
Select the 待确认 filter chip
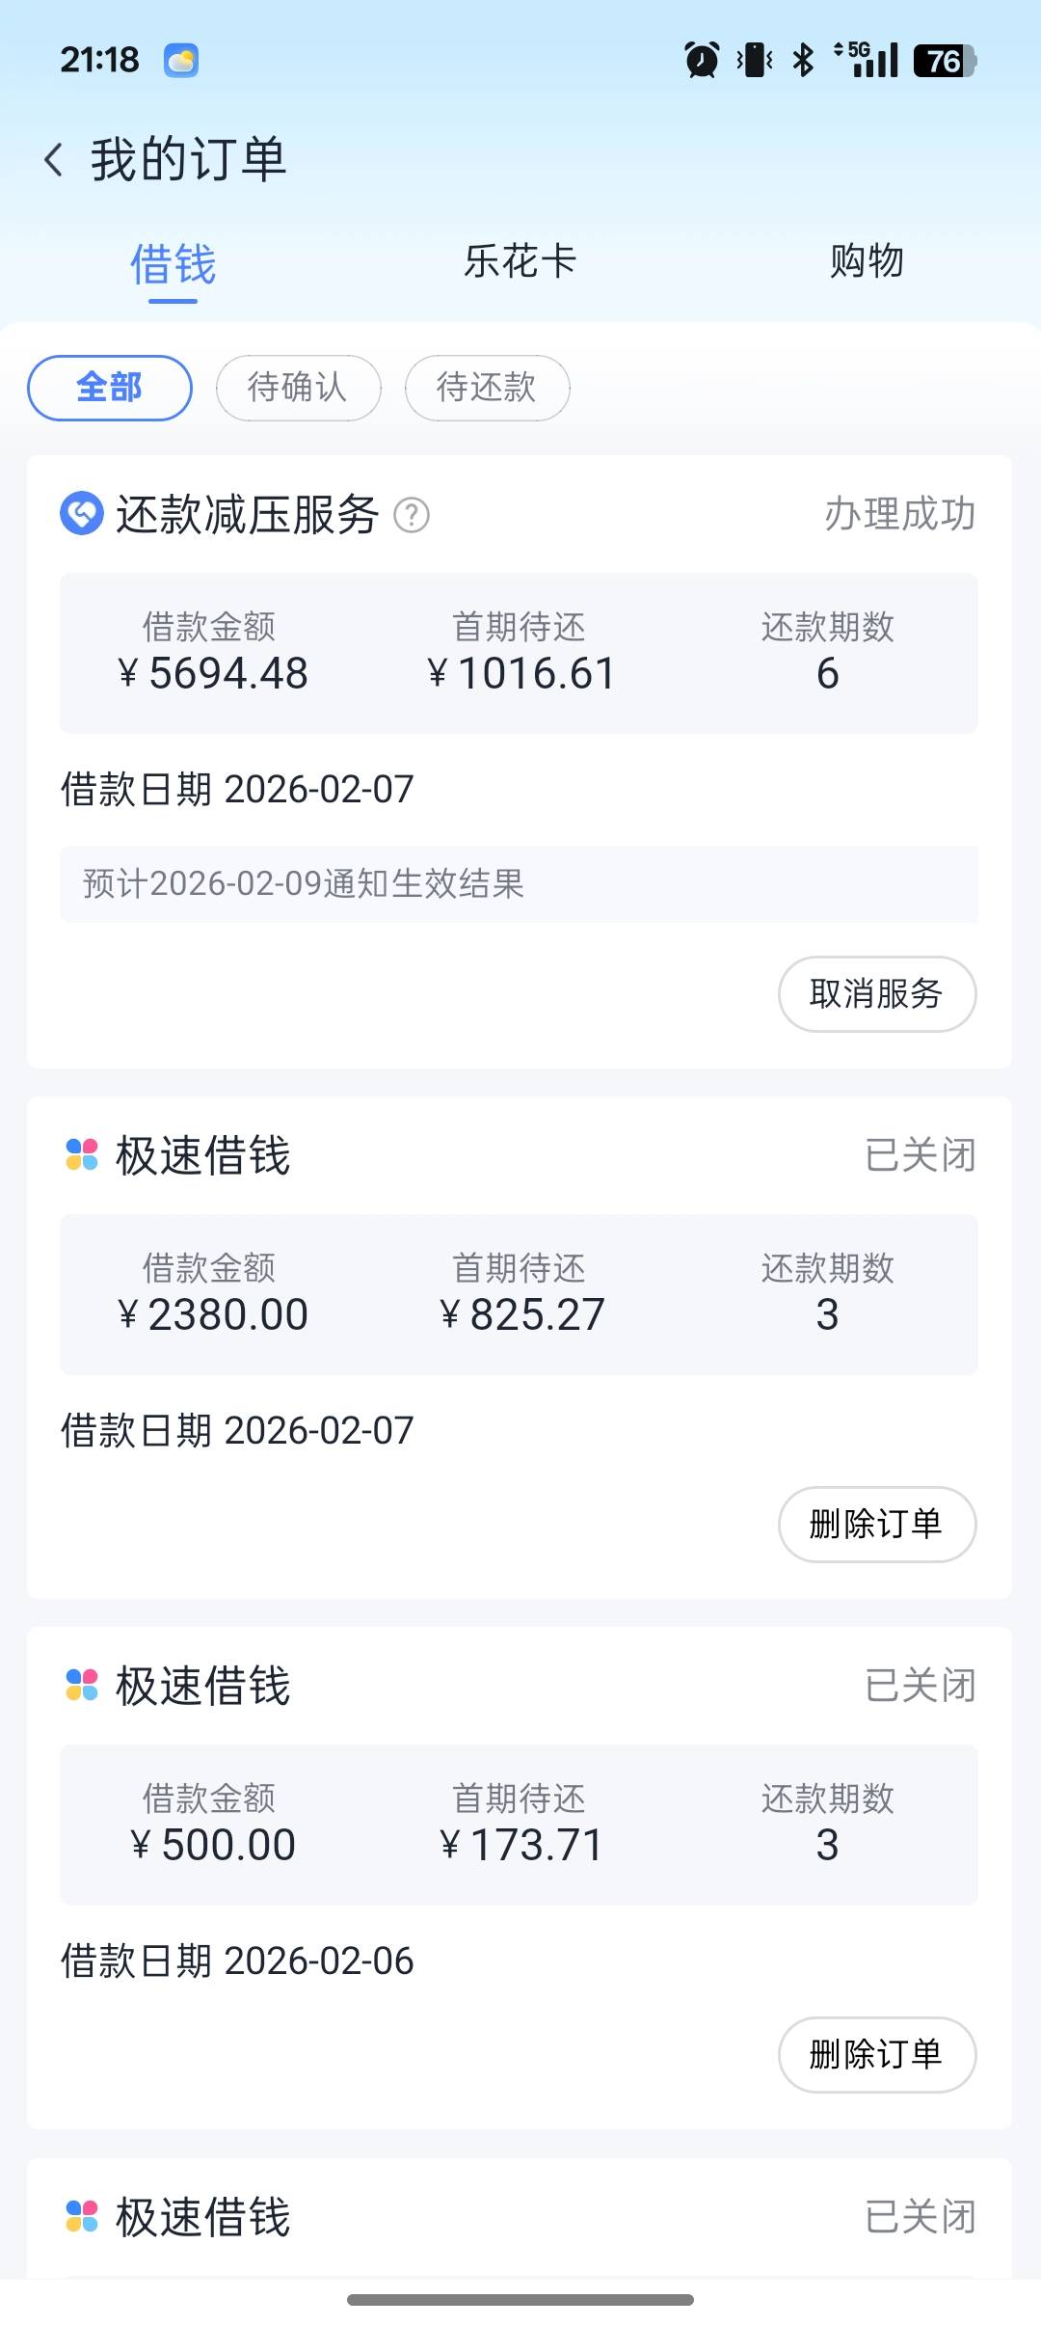[298, 388]
